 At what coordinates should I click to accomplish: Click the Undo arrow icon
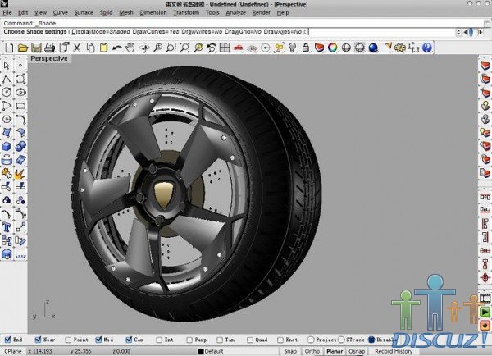[x=117, y=48]
